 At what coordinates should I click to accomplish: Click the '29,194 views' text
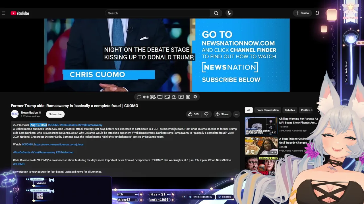click(x=21, y=125)
